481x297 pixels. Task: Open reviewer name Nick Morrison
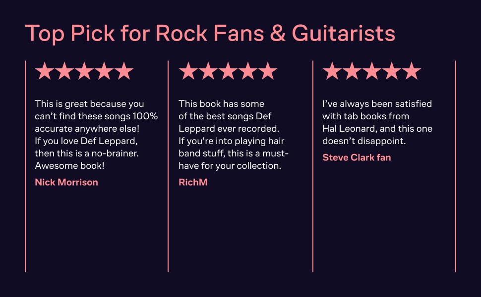click(66, 182)
